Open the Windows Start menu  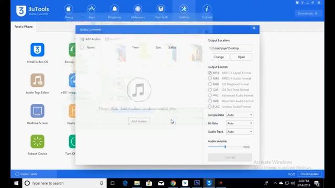pos(16,183)
